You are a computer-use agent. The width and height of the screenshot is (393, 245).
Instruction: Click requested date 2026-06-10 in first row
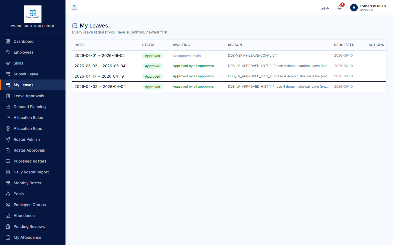(343, 56)
